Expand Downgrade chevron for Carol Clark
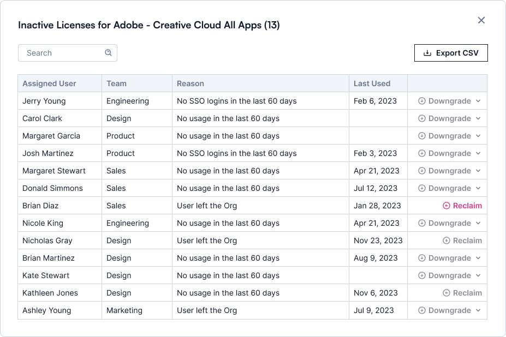This screenshot has height=337, width=506. click(x=478, y=118)
